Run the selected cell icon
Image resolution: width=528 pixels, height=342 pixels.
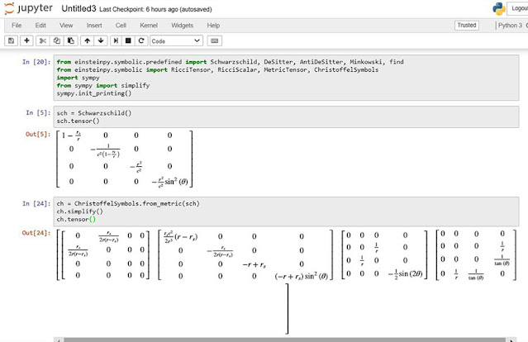tap(116, 40)
